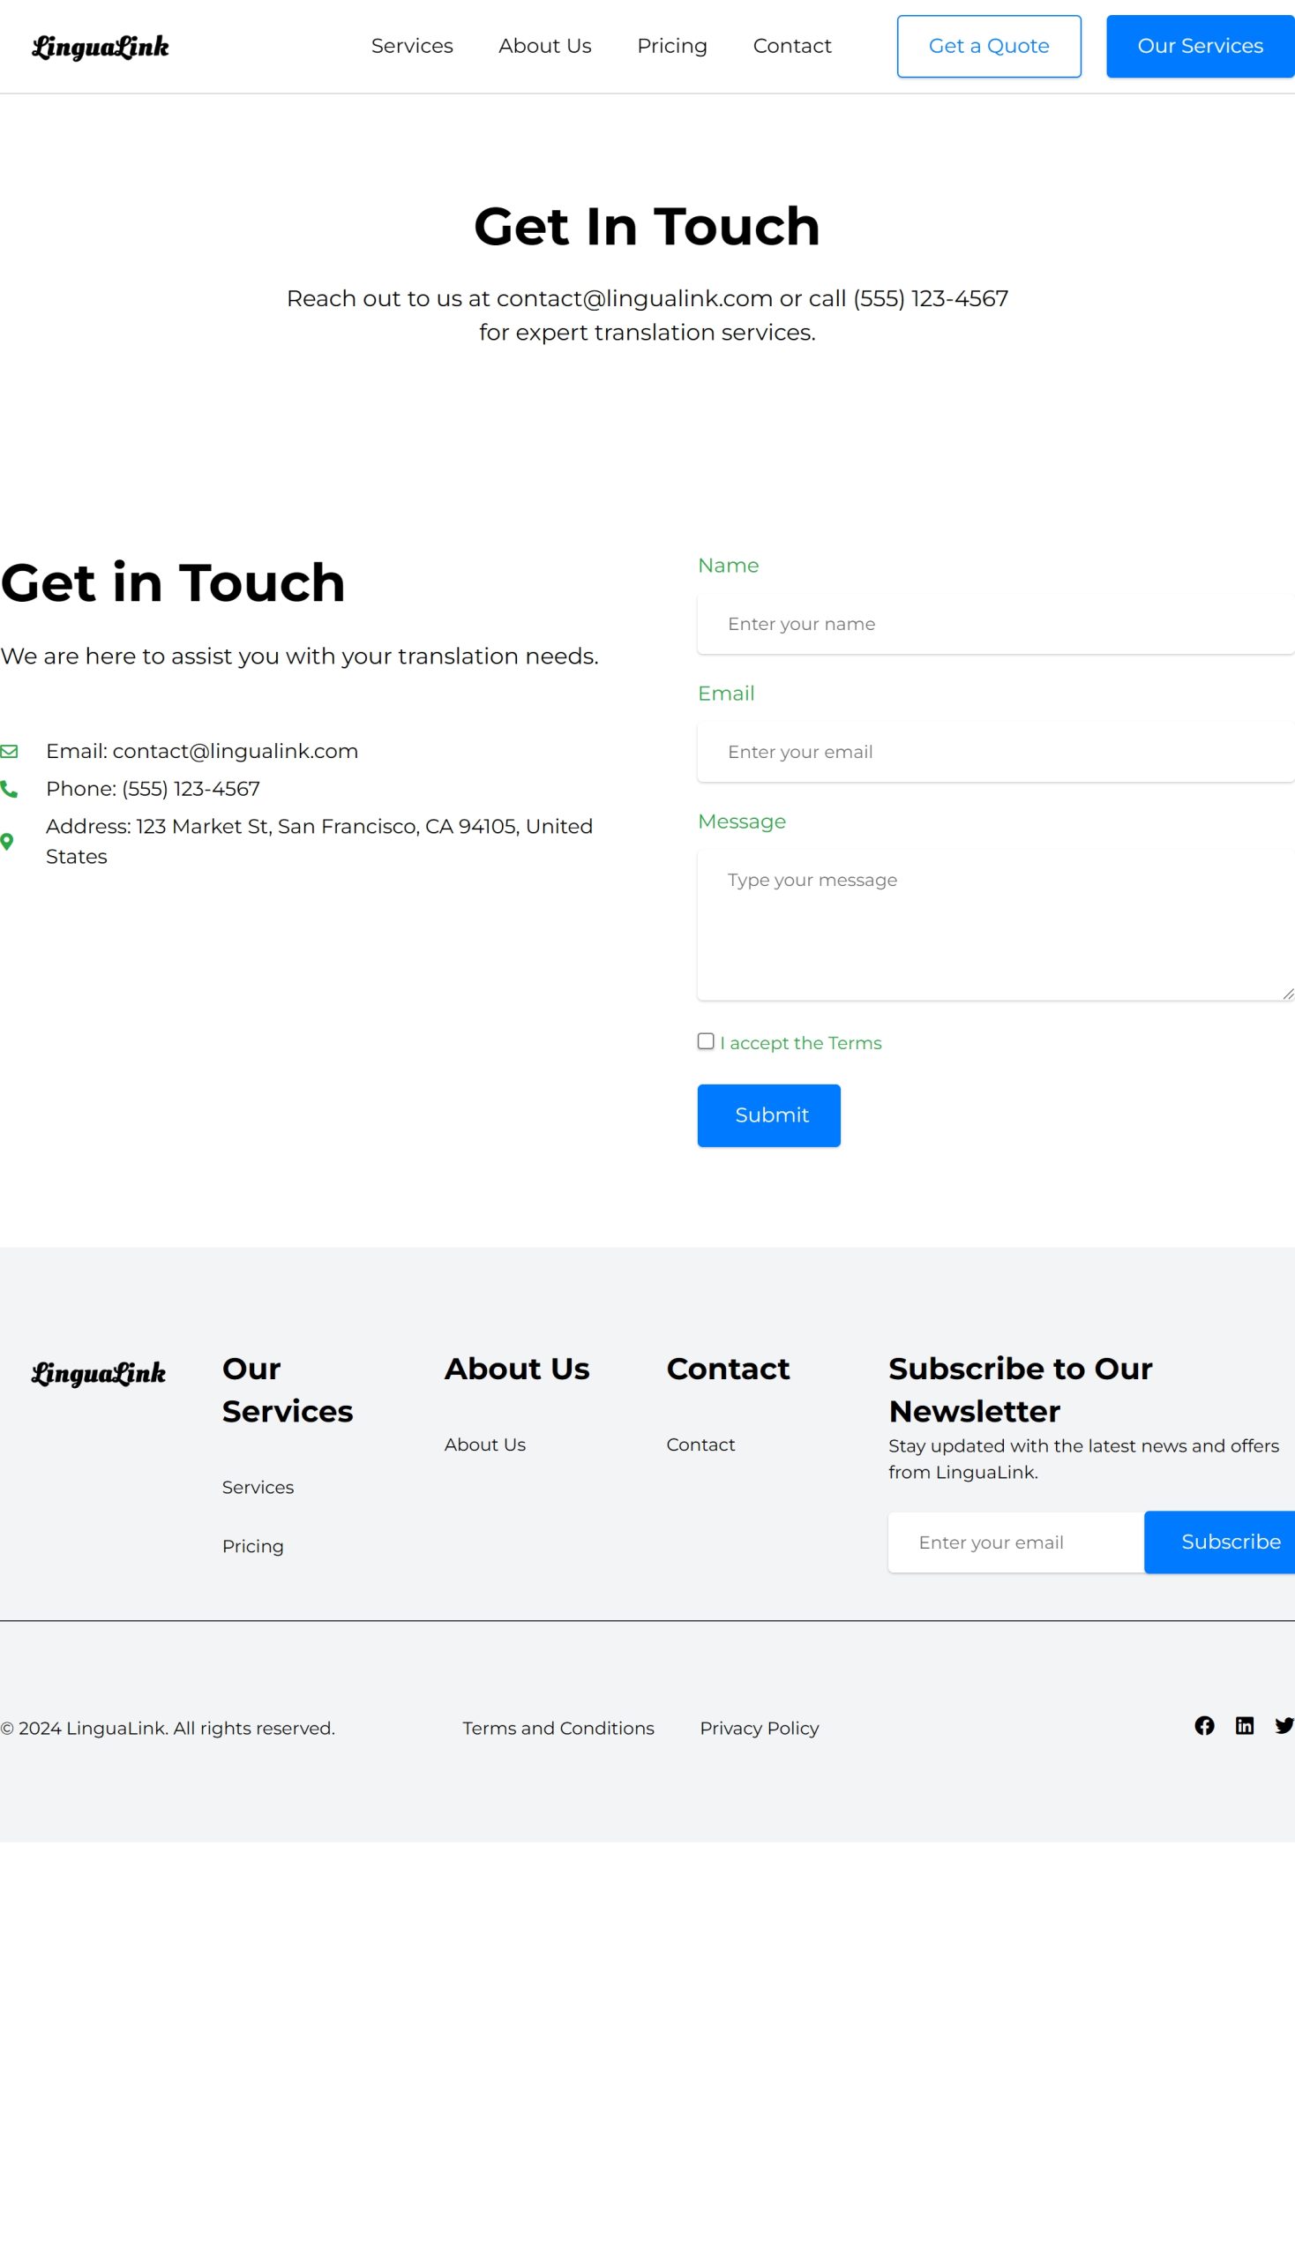
Task: Click the Subscribe to Our Newsletter heading
Action: tap(1020, 1390)
